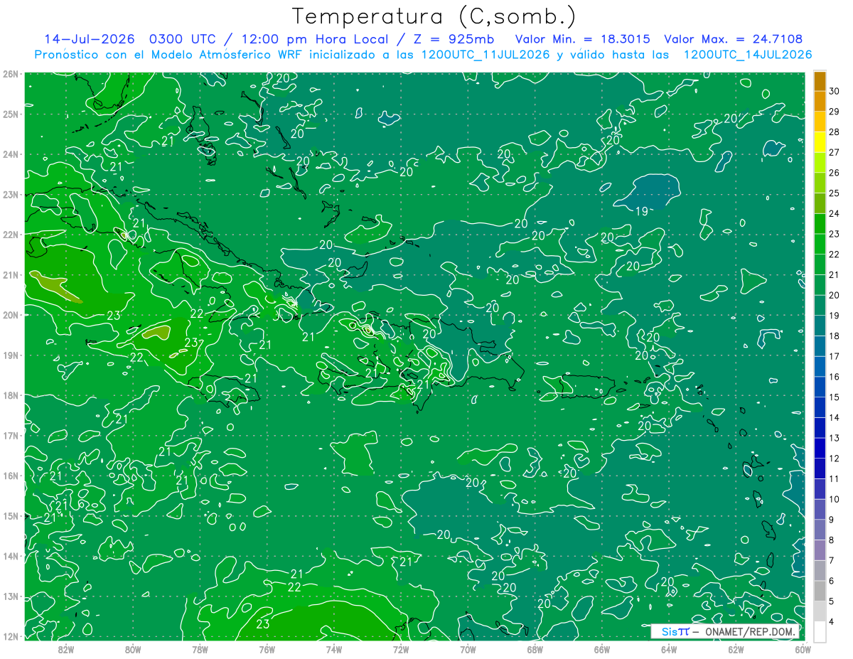Image resolution: width=853 pixels, height=659 pixels.
Task: Click the latitude label 26N
Action: (11, 73)
